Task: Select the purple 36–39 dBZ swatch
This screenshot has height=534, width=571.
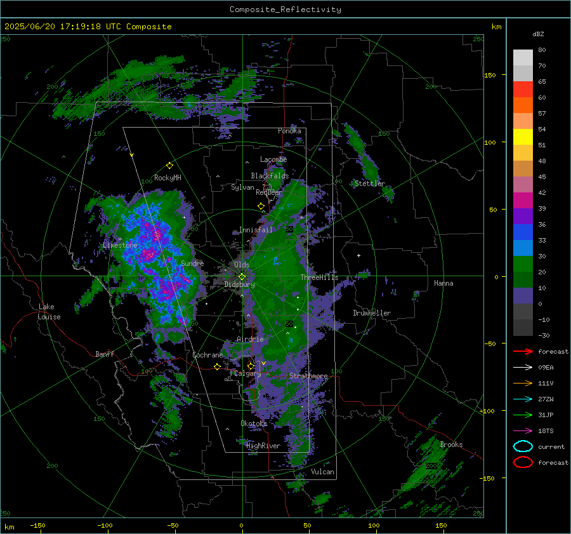Action: tap(523, 216)
